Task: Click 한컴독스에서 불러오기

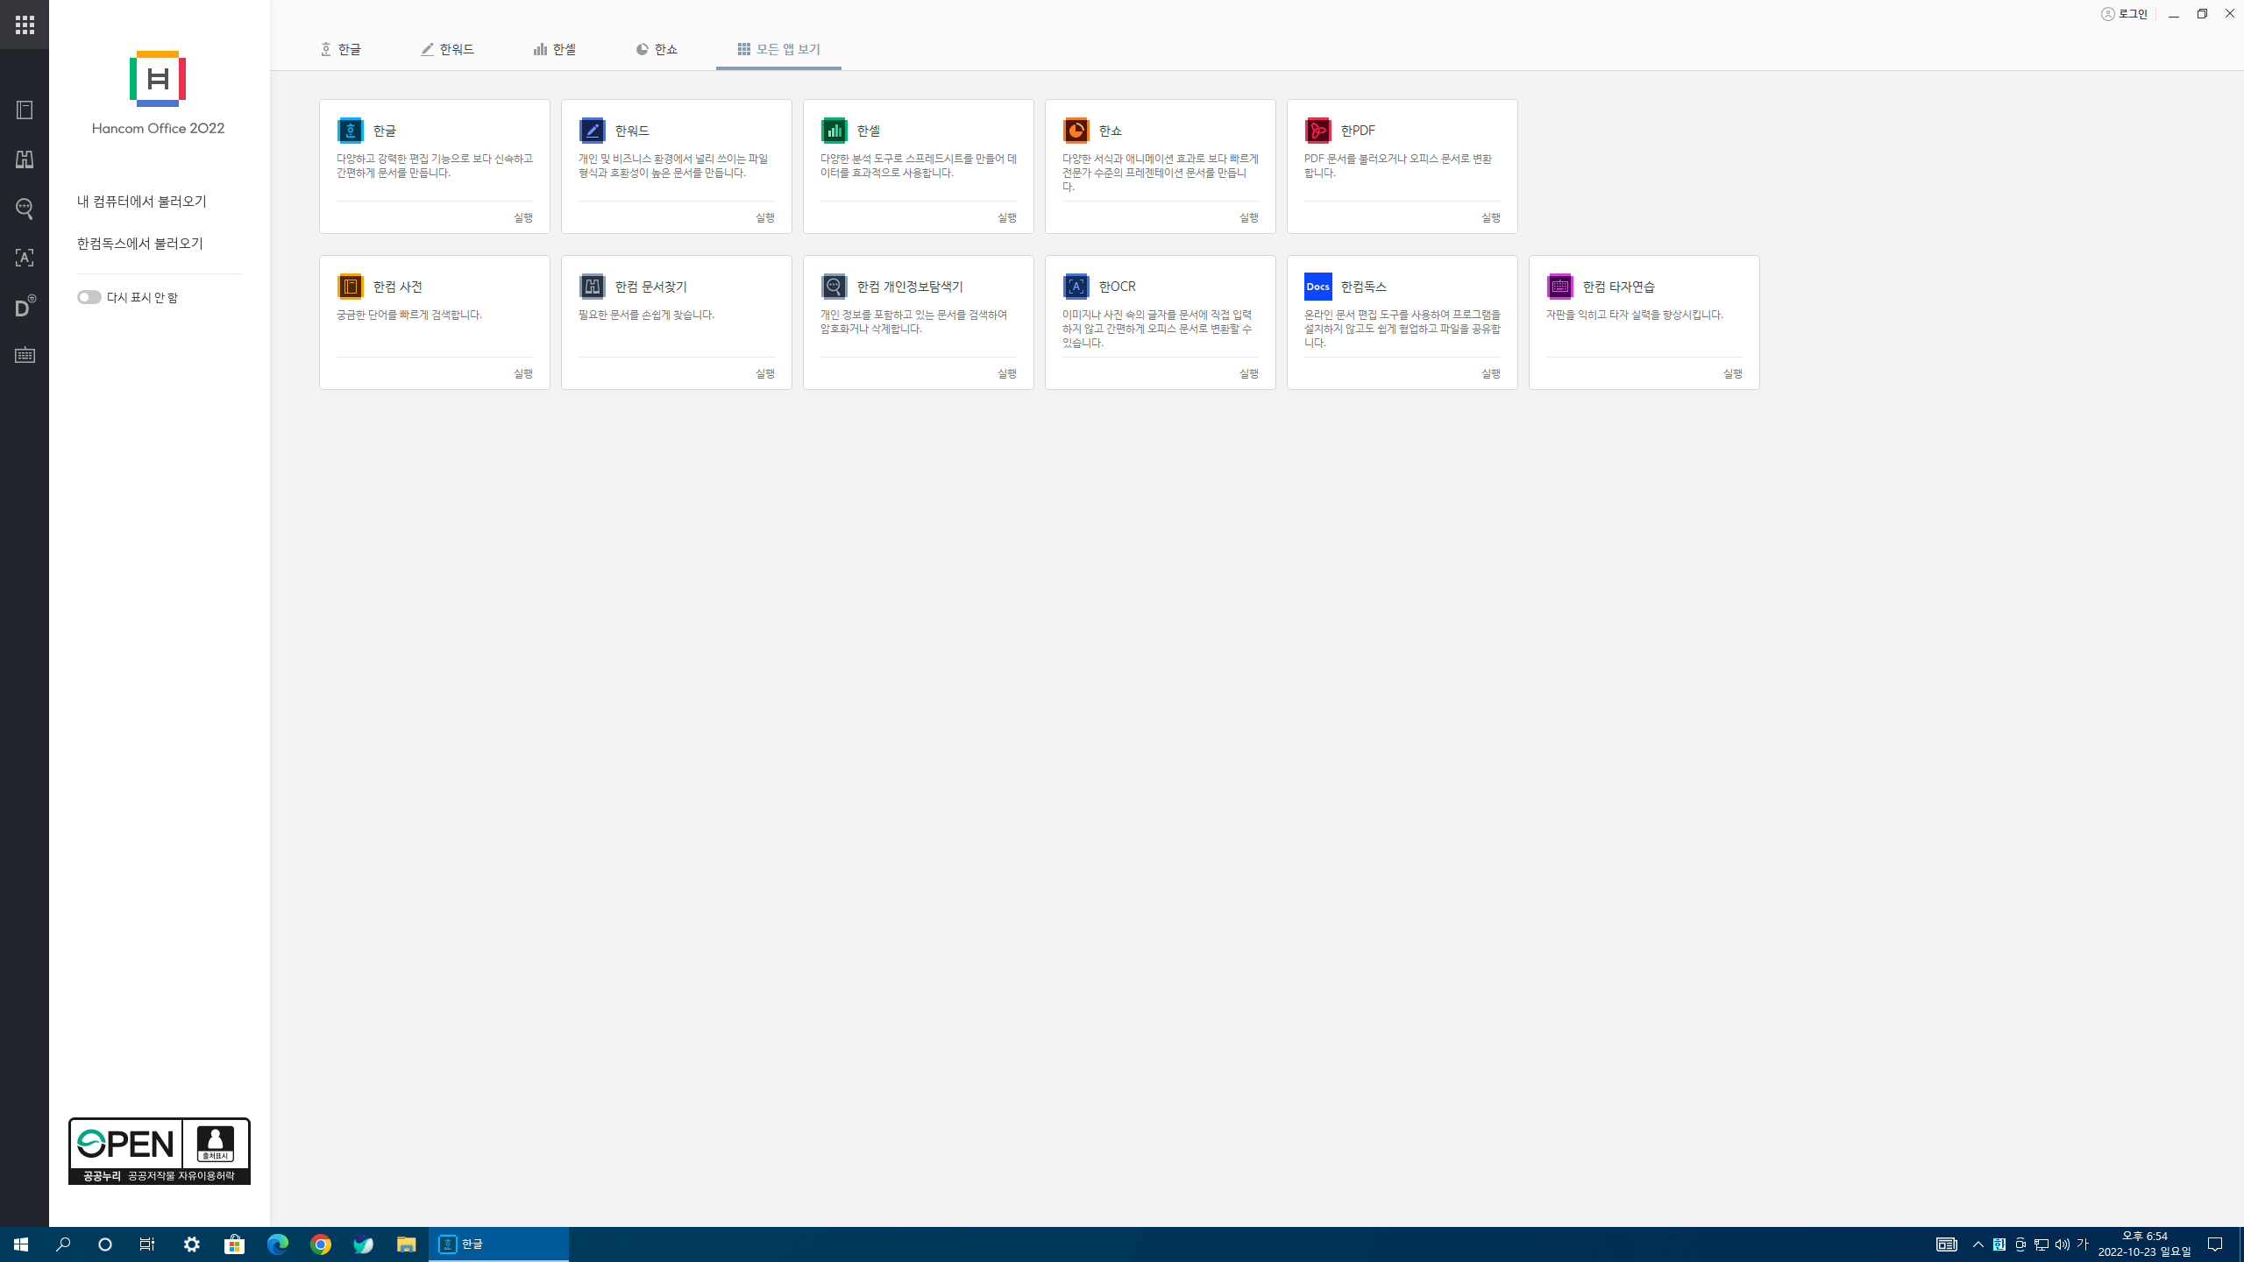Action: tap(140, 244)
